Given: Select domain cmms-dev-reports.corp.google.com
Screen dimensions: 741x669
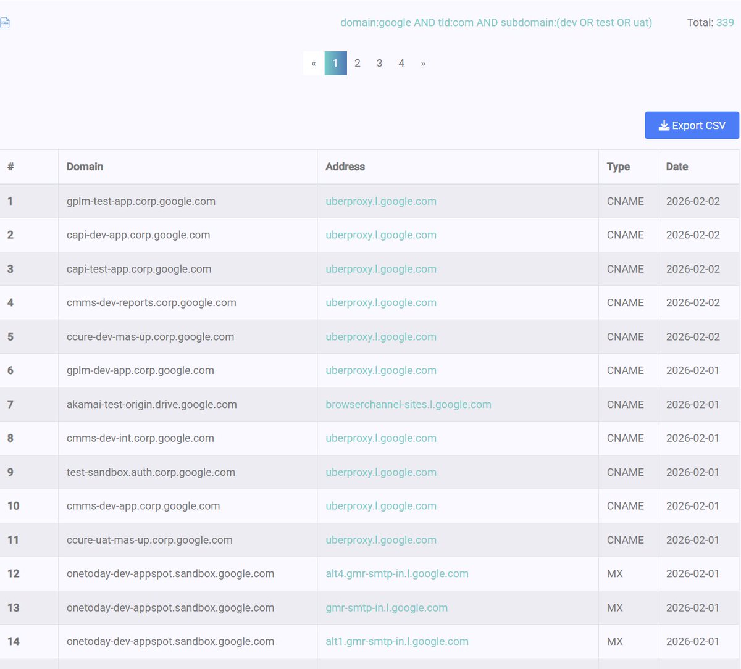Looking at the screenshot, I should pos(151,302).
